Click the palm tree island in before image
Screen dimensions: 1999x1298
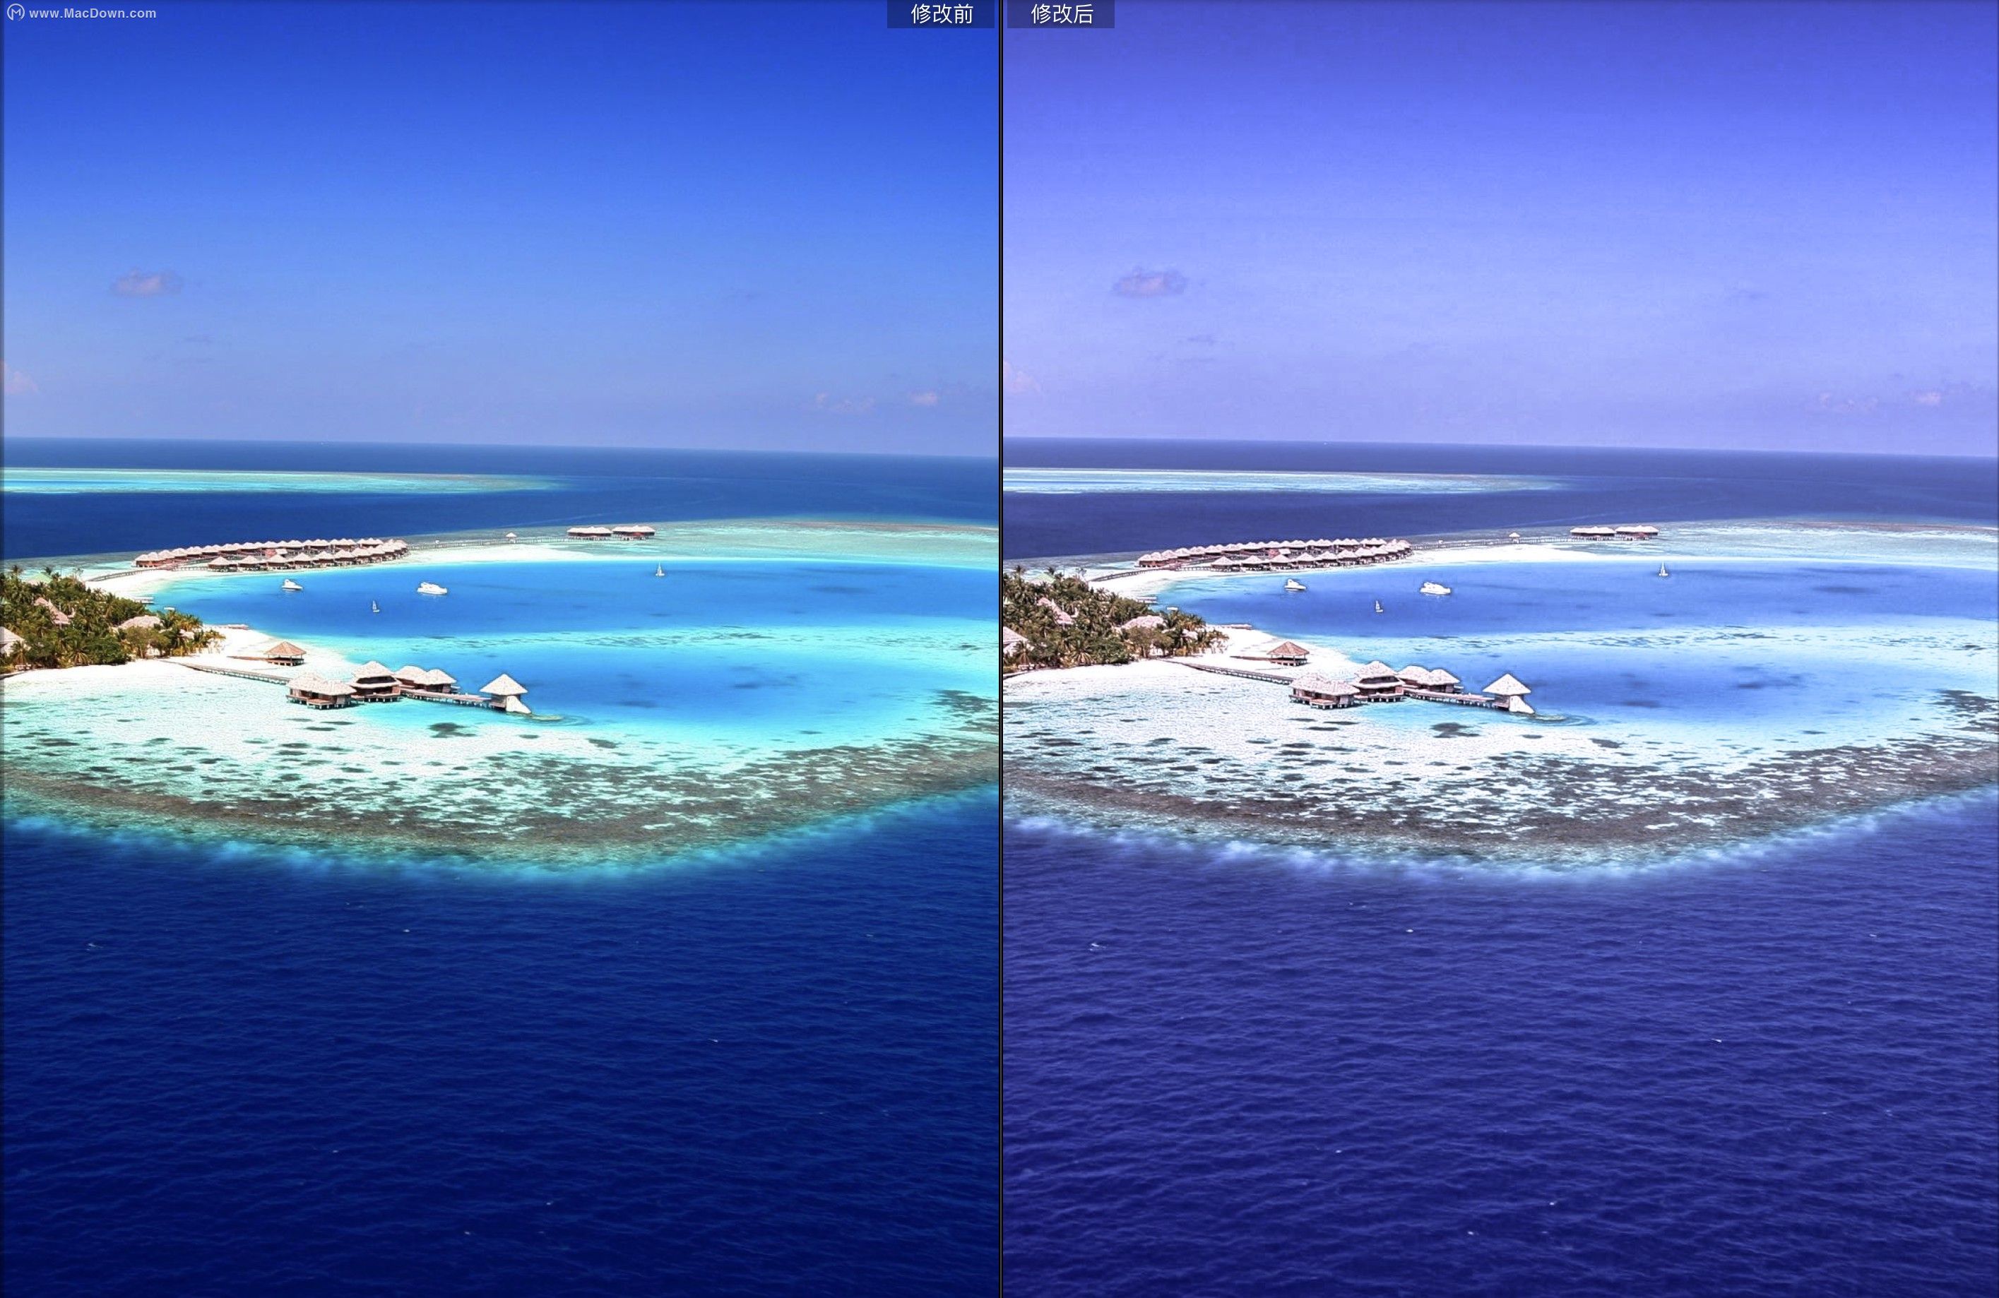84,626
